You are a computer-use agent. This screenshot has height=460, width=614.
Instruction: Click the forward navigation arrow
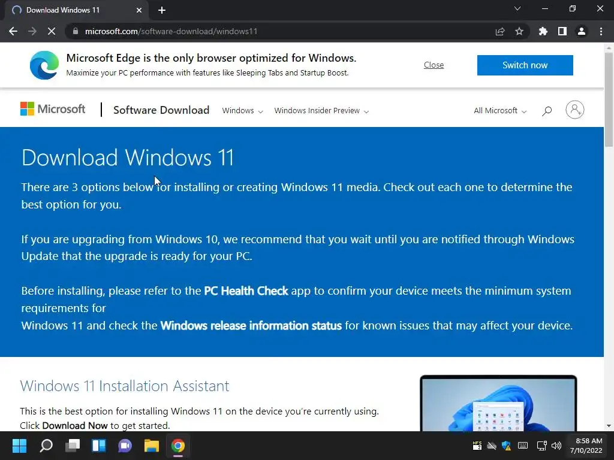(x=32, y=31)
